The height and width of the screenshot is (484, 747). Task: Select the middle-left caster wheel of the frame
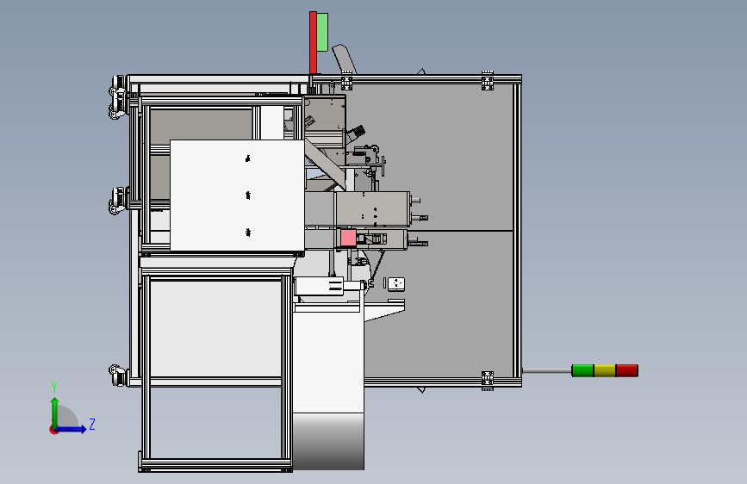point(118,200)
